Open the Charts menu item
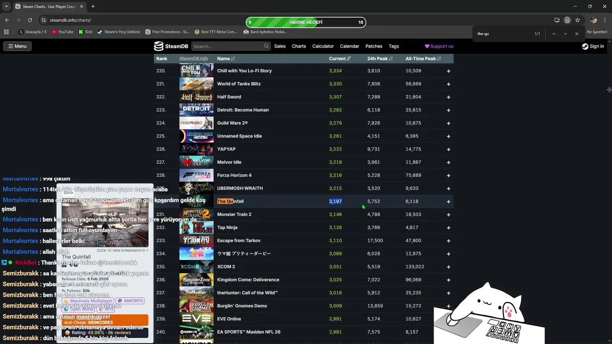The width and height of the screenshot is (612, 344). (299, 46)
